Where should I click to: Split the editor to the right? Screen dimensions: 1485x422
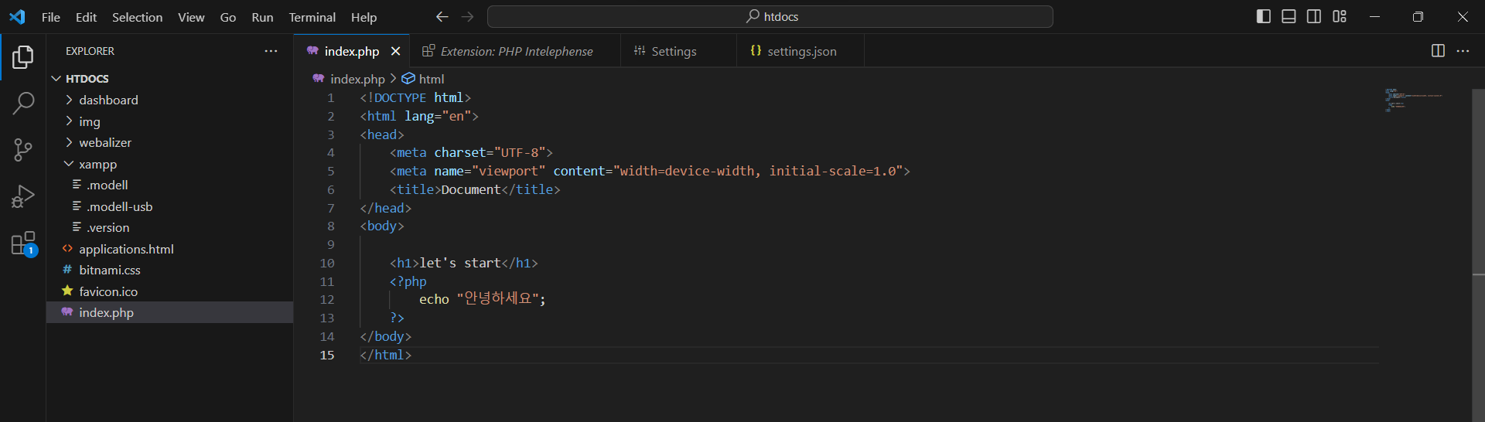coord(1438,51)
